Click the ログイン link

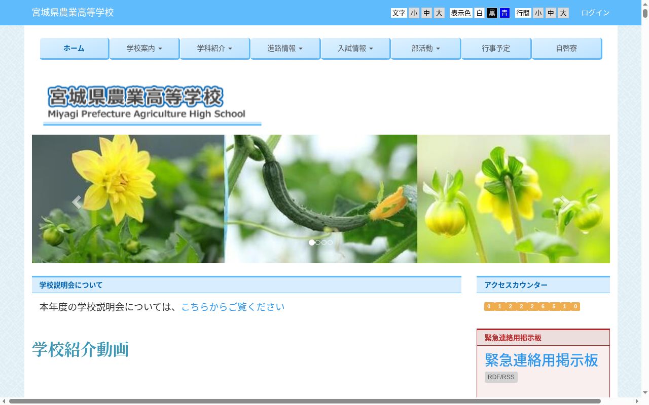coord(595,13)
